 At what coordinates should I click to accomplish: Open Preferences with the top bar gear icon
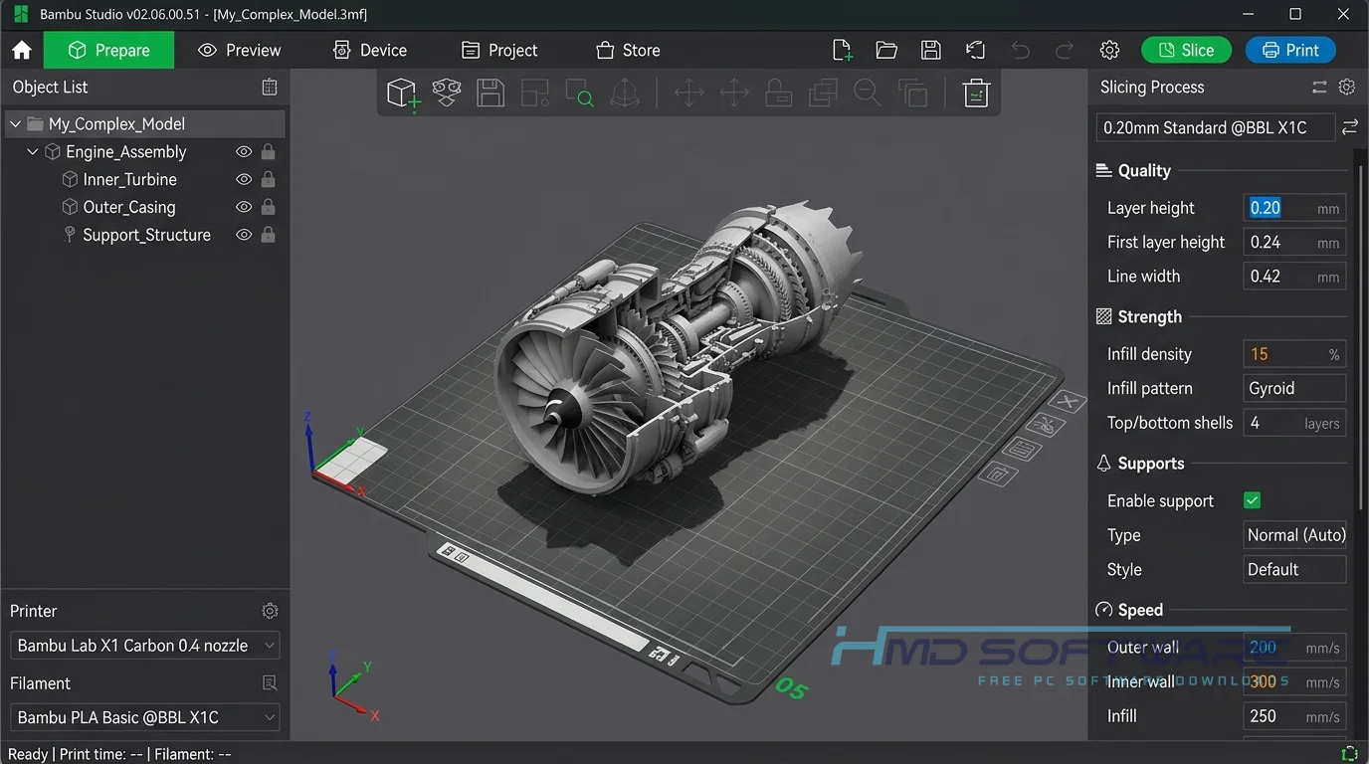point(1109,50)
